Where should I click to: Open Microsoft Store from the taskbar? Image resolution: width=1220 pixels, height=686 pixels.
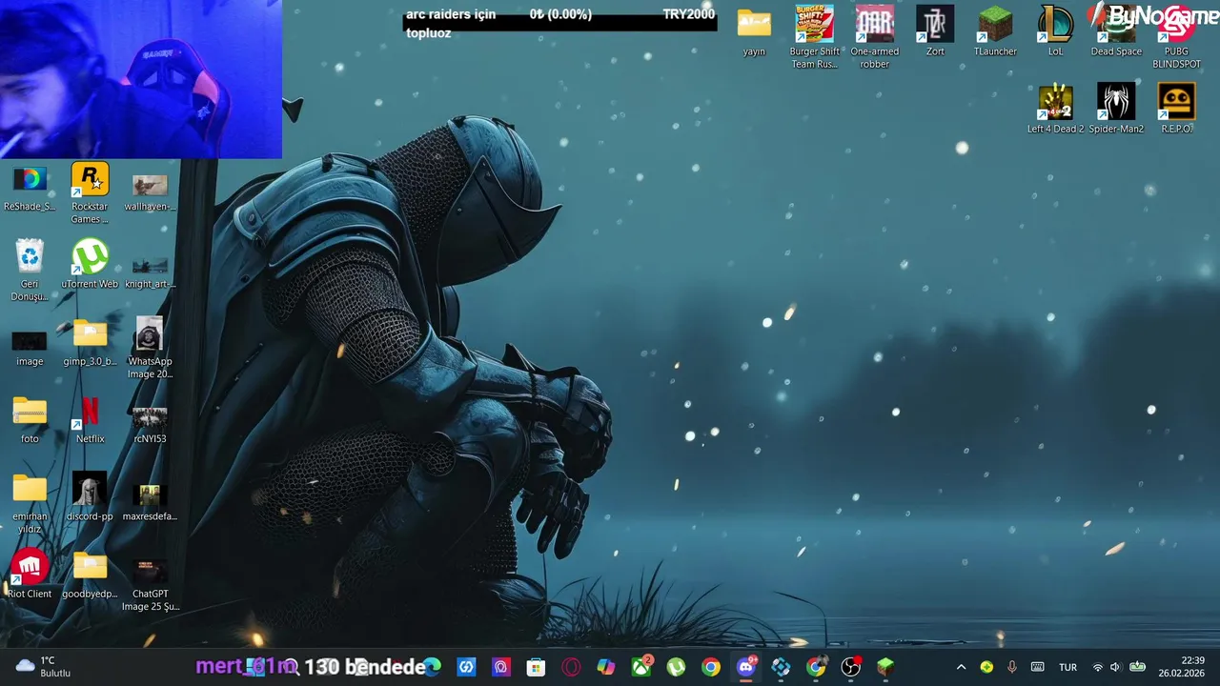[536, 667]
